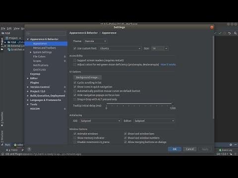Open the View menu in PyCharm

(x=16, y=29)
